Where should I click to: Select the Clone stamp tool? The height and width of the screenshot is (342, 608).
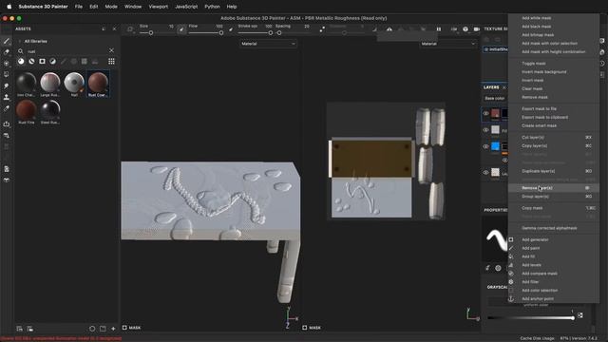pyautogui.click(x=7, y=97)
